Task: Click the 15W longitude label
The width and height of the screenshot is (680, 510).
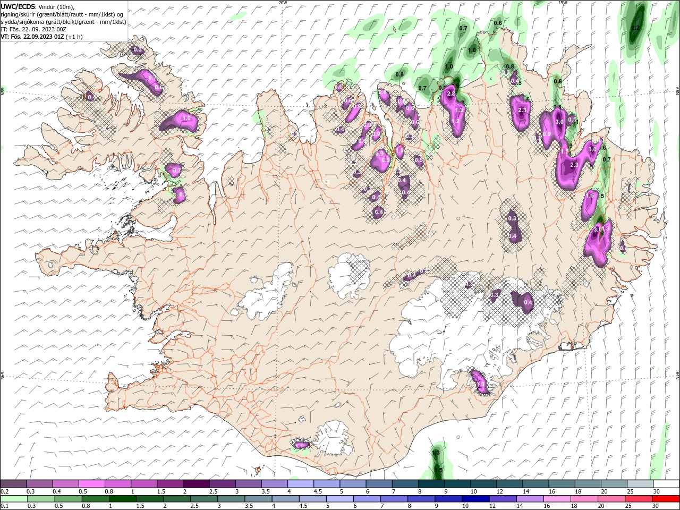Action: click(563, 2)
